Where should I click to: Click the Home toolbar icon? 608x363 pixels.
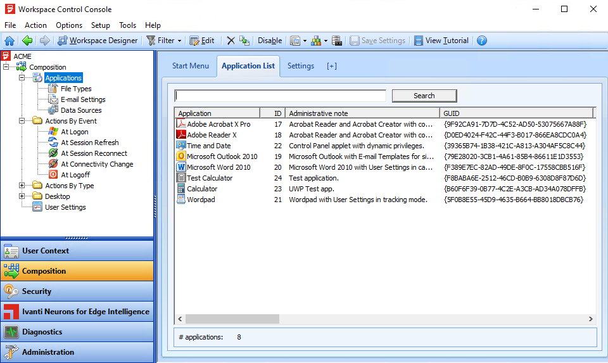pos(9,41)
